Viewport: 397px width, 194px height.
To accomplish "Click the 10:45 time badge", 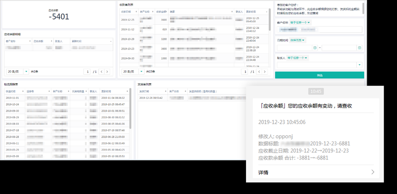I will (x=316, y=91).
